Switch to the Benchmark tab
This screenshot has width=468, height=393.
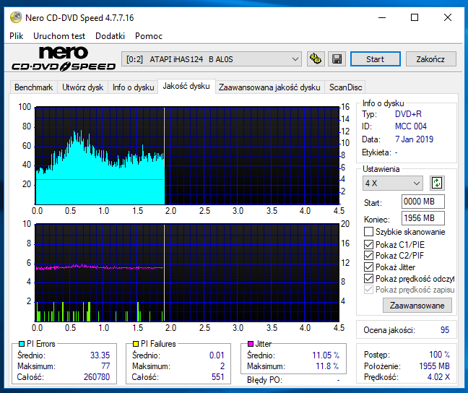tap(33, 87)
